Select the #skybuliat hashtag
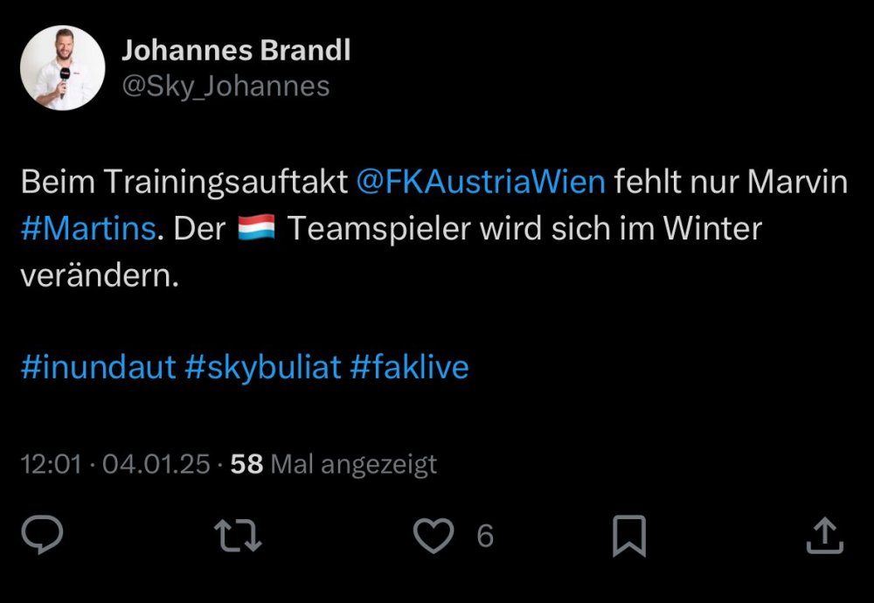This screenshot has width=874, height=603. click(263, 367)
